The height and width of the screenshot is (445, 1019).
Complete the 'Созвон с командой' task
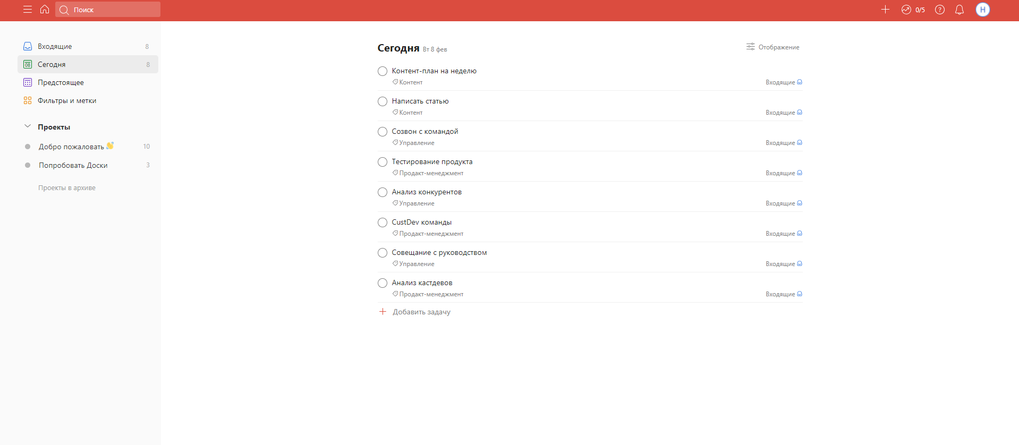click(x=383, y=132)
